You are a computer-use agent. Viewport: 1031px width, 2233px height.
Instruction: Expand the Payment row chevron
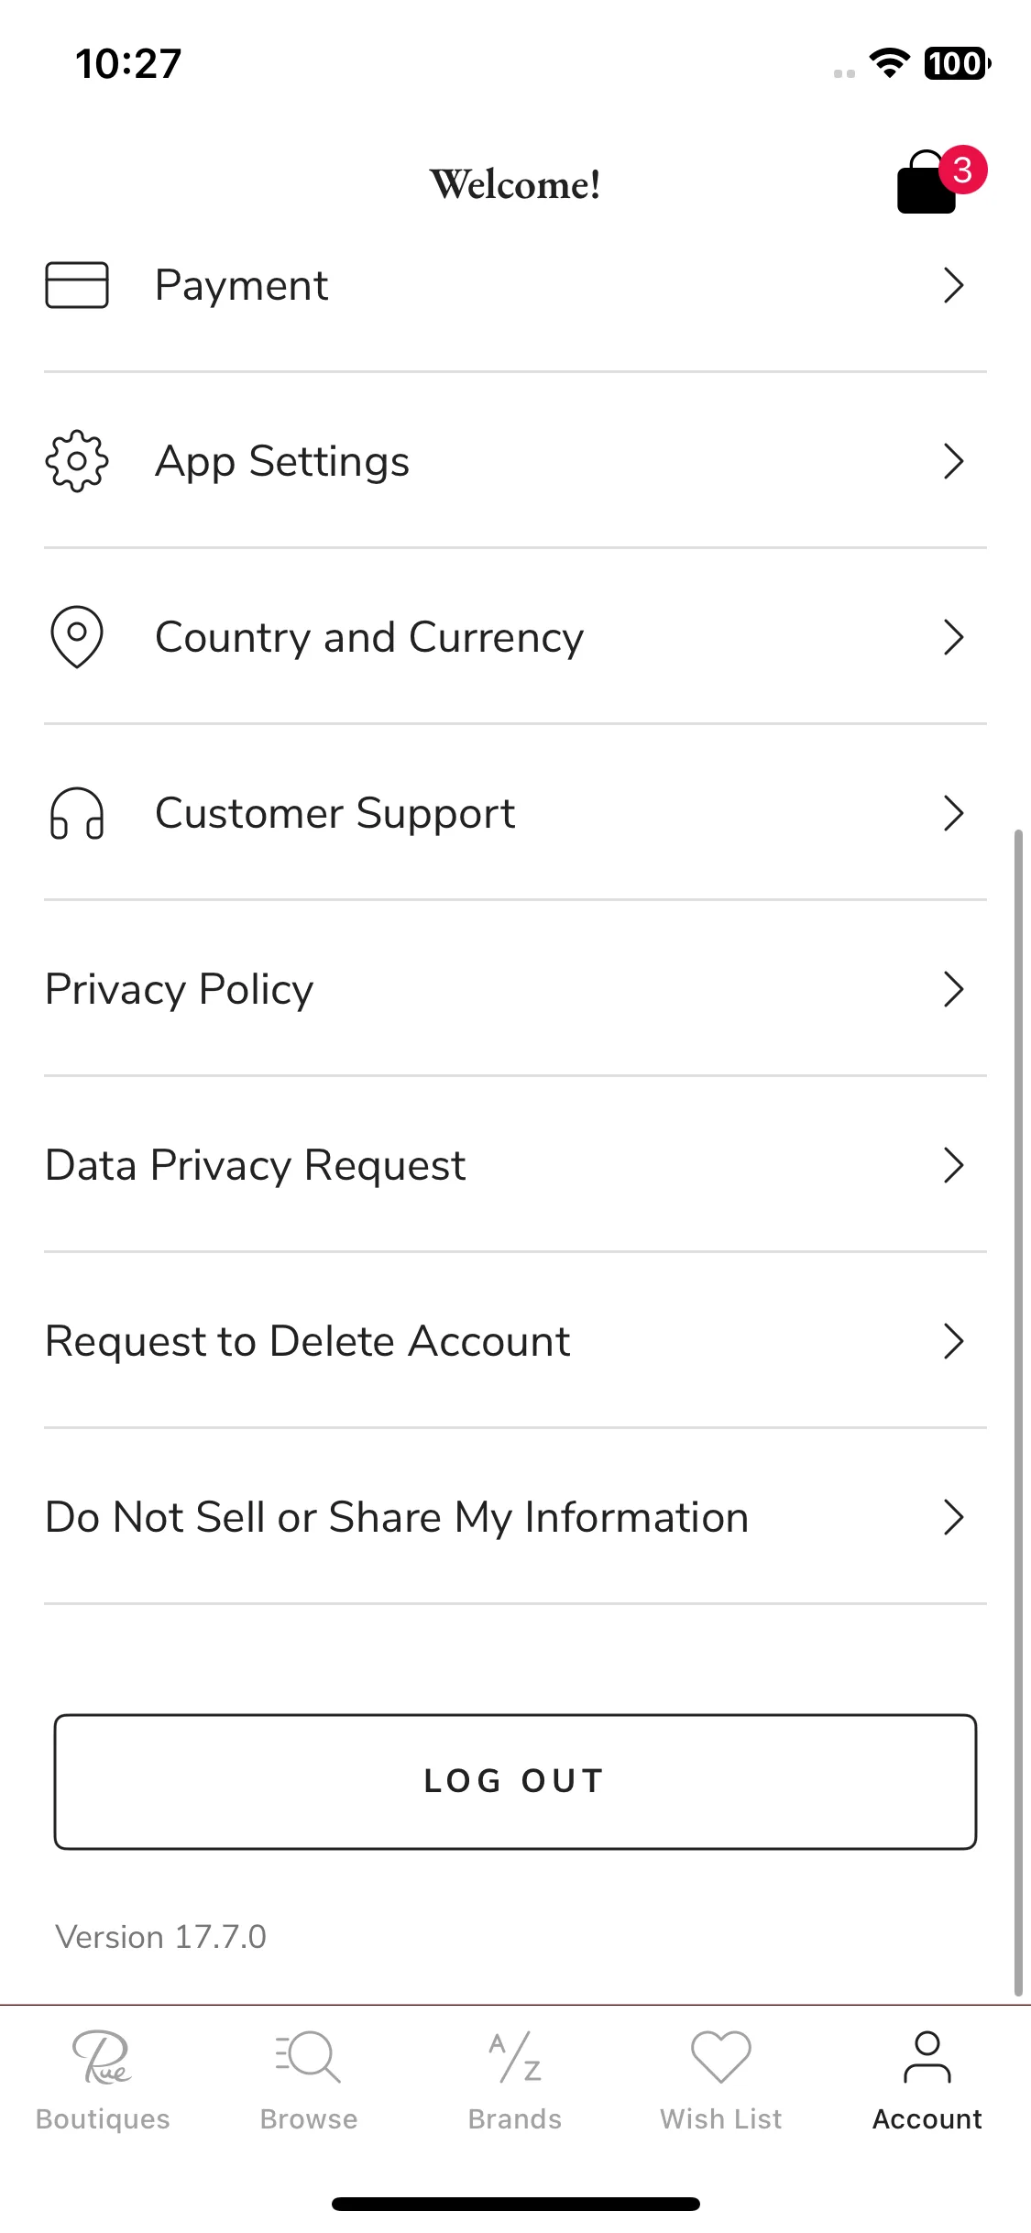point(954,285)
